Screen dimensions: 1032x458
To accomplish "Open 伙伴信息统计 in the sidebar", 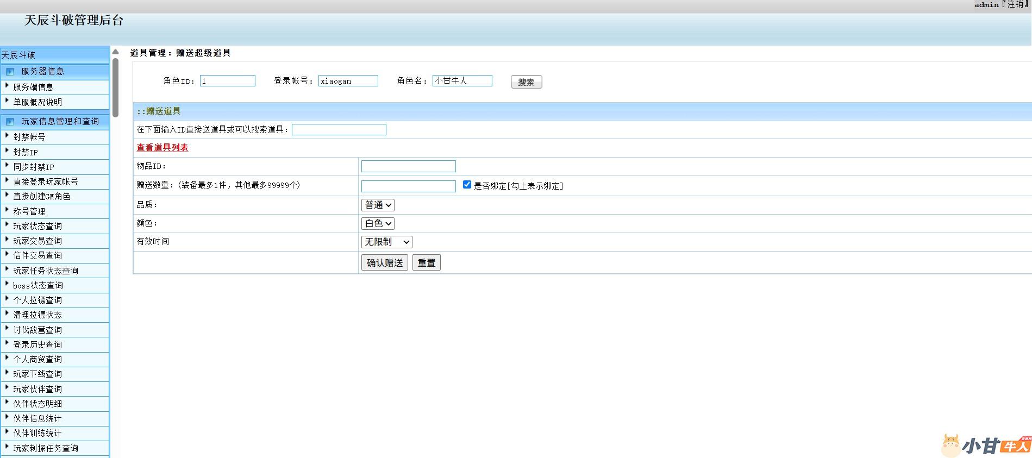I will tap(37, 418).
